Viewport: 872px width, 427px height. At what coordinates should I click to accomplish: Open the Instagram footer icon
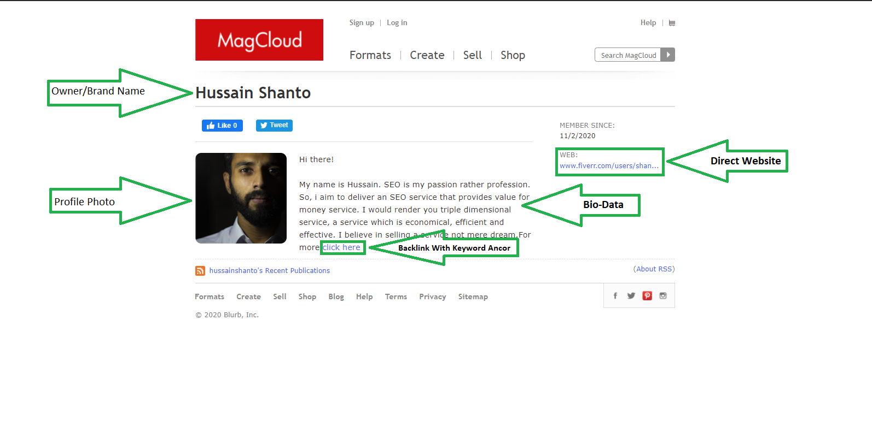663,296
